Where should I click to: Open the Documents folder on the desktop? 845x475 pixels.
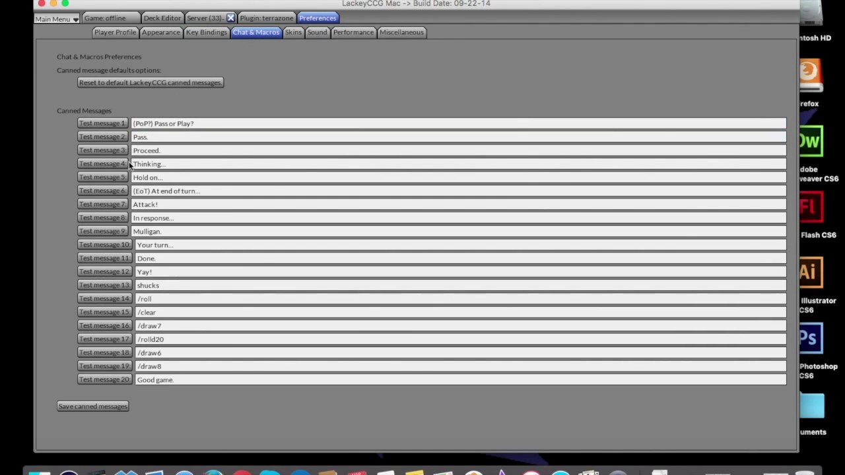(812, 406)
